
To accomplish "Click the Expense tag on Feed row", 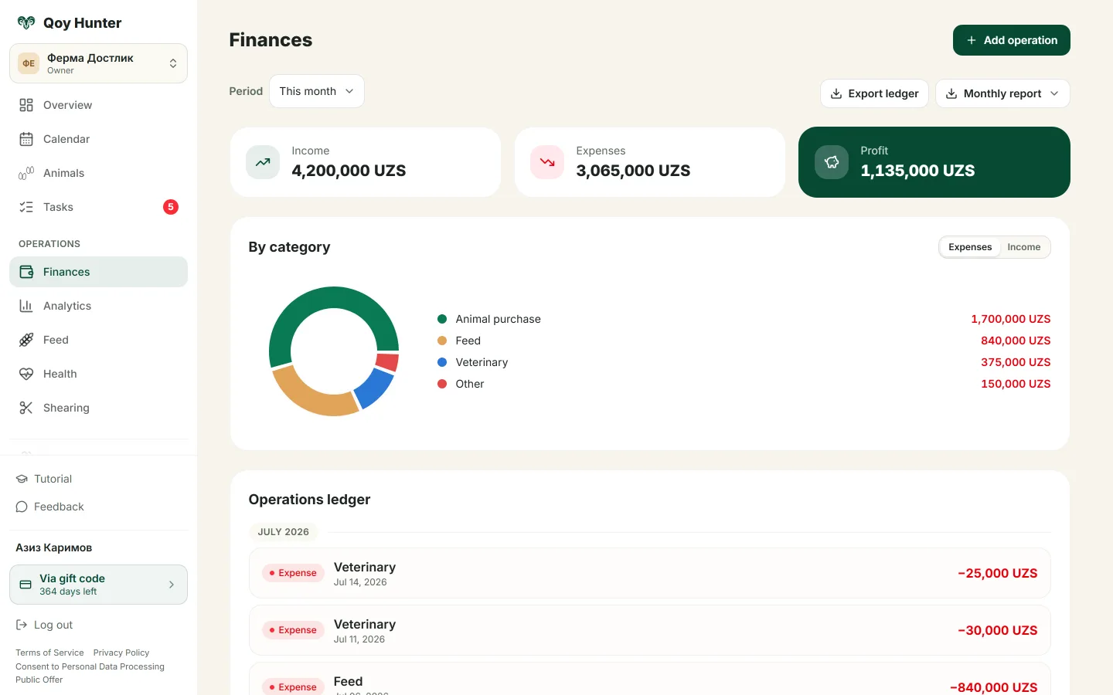I will pos(293,687).
